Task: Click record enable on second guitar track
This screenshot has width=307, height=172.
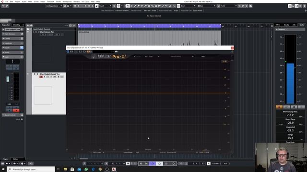Action: coord(41,77)
